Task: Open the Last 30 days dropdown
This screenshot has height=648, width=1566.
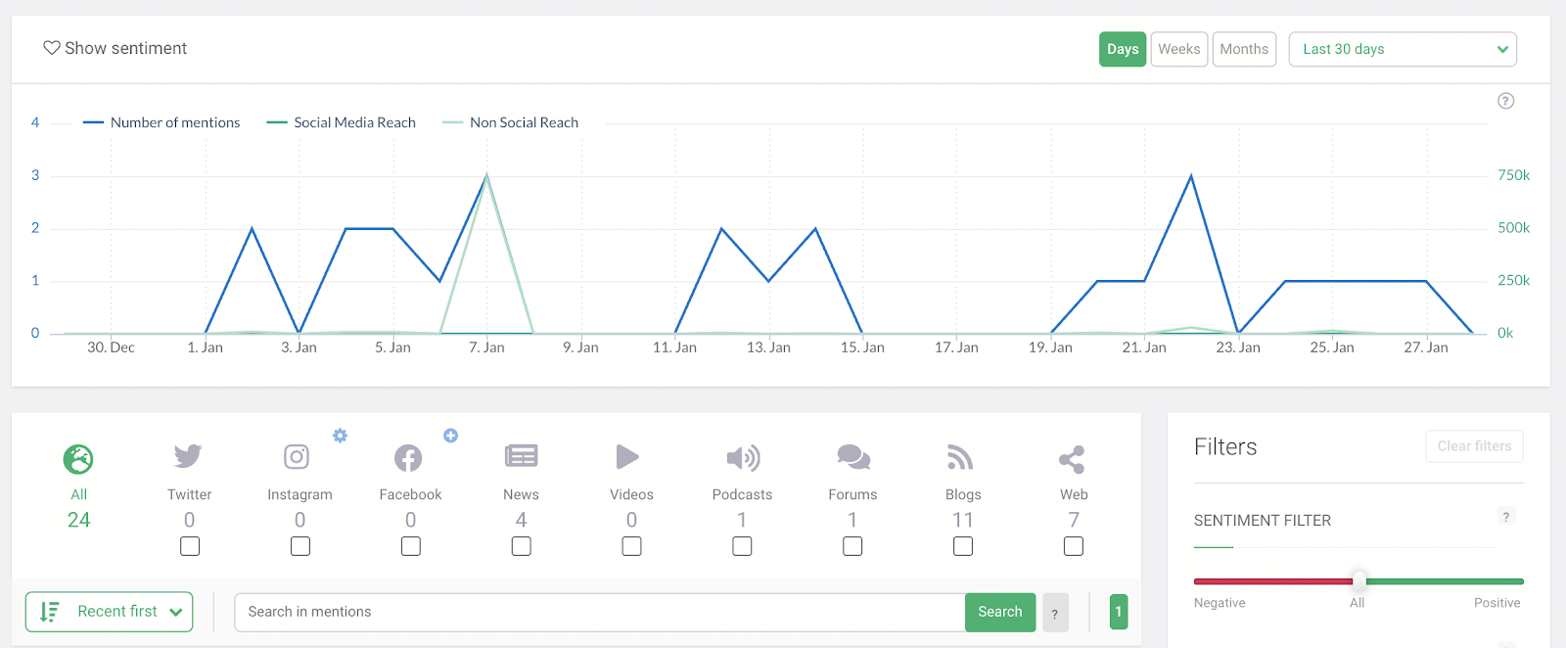Action: (1403, 49)
